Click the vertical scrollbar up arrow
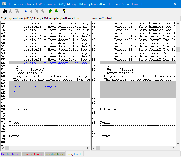Image resolution: width=181 pixels, height=157 pixels. point(178,24)
